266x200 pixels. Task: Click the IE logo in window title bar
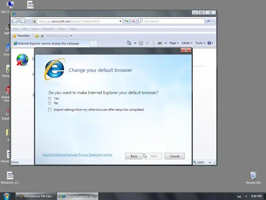(x=14, y=14)
